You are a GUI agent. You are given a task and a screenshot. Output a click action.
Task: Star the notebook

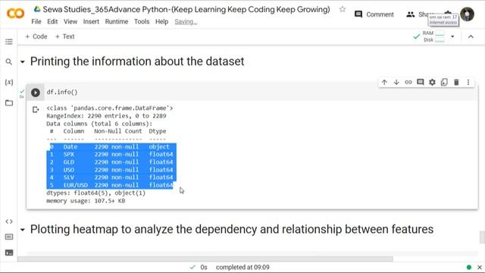click(342, 9)
